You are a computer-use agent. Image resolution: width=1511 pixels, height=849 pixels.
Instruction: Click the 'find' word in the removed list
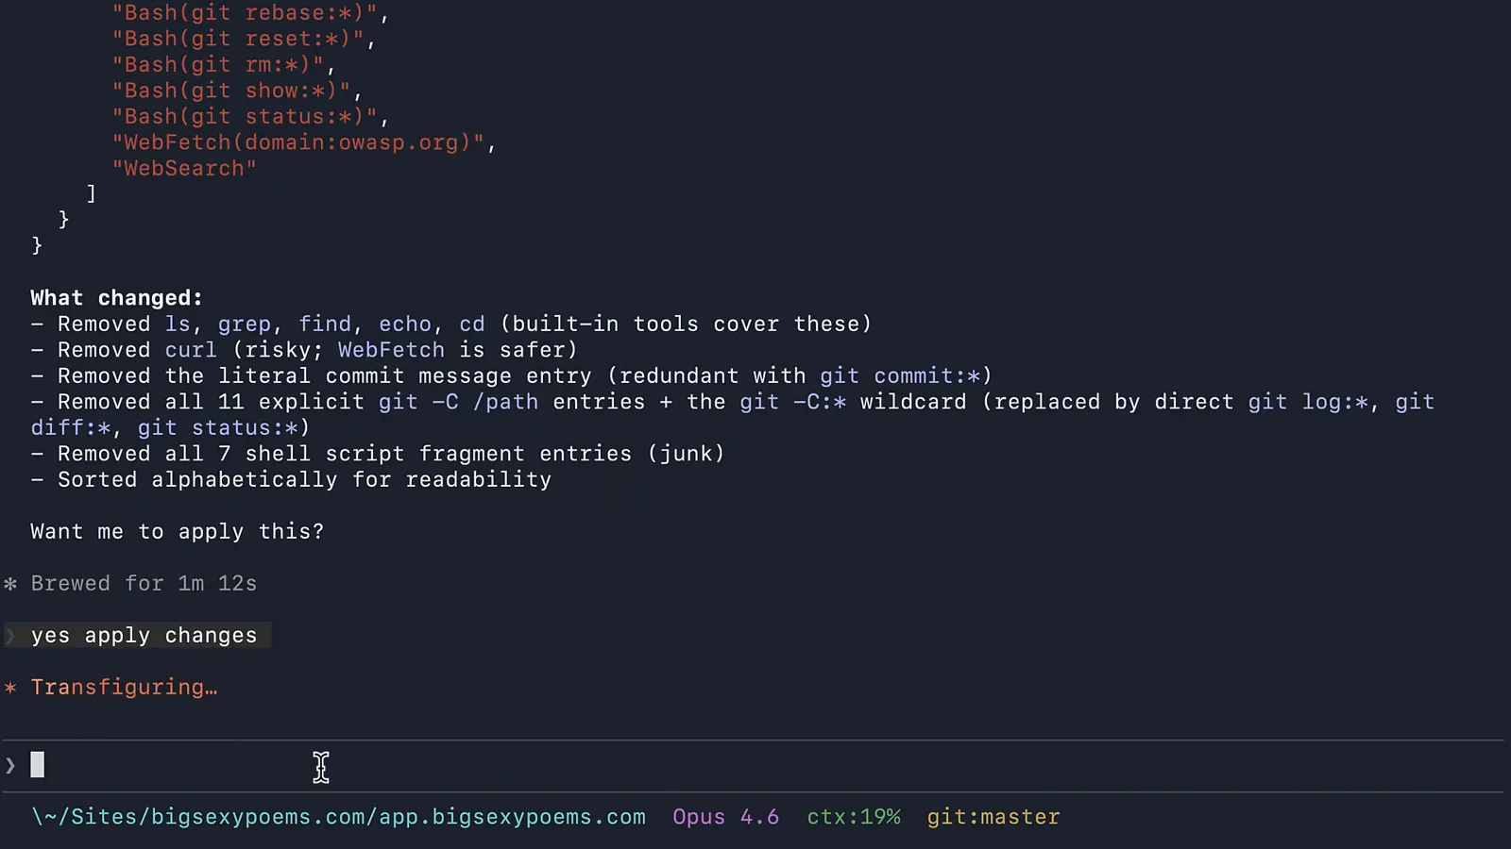(325, 325)
